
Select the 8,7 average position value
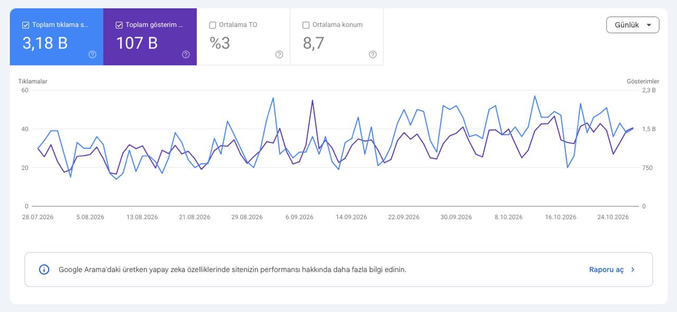tap(314, 43)
